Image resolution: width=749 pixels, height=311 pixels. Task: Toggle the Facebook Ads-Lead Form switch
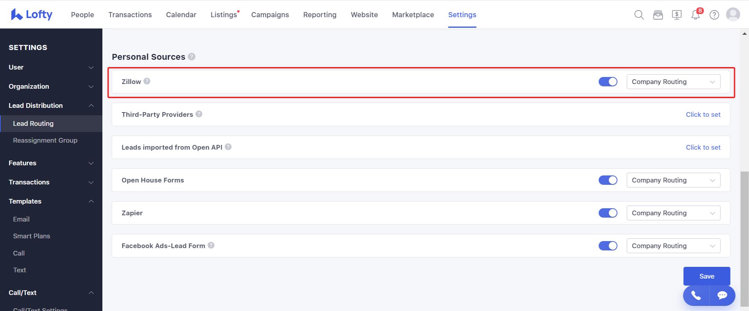coord(608,246)
